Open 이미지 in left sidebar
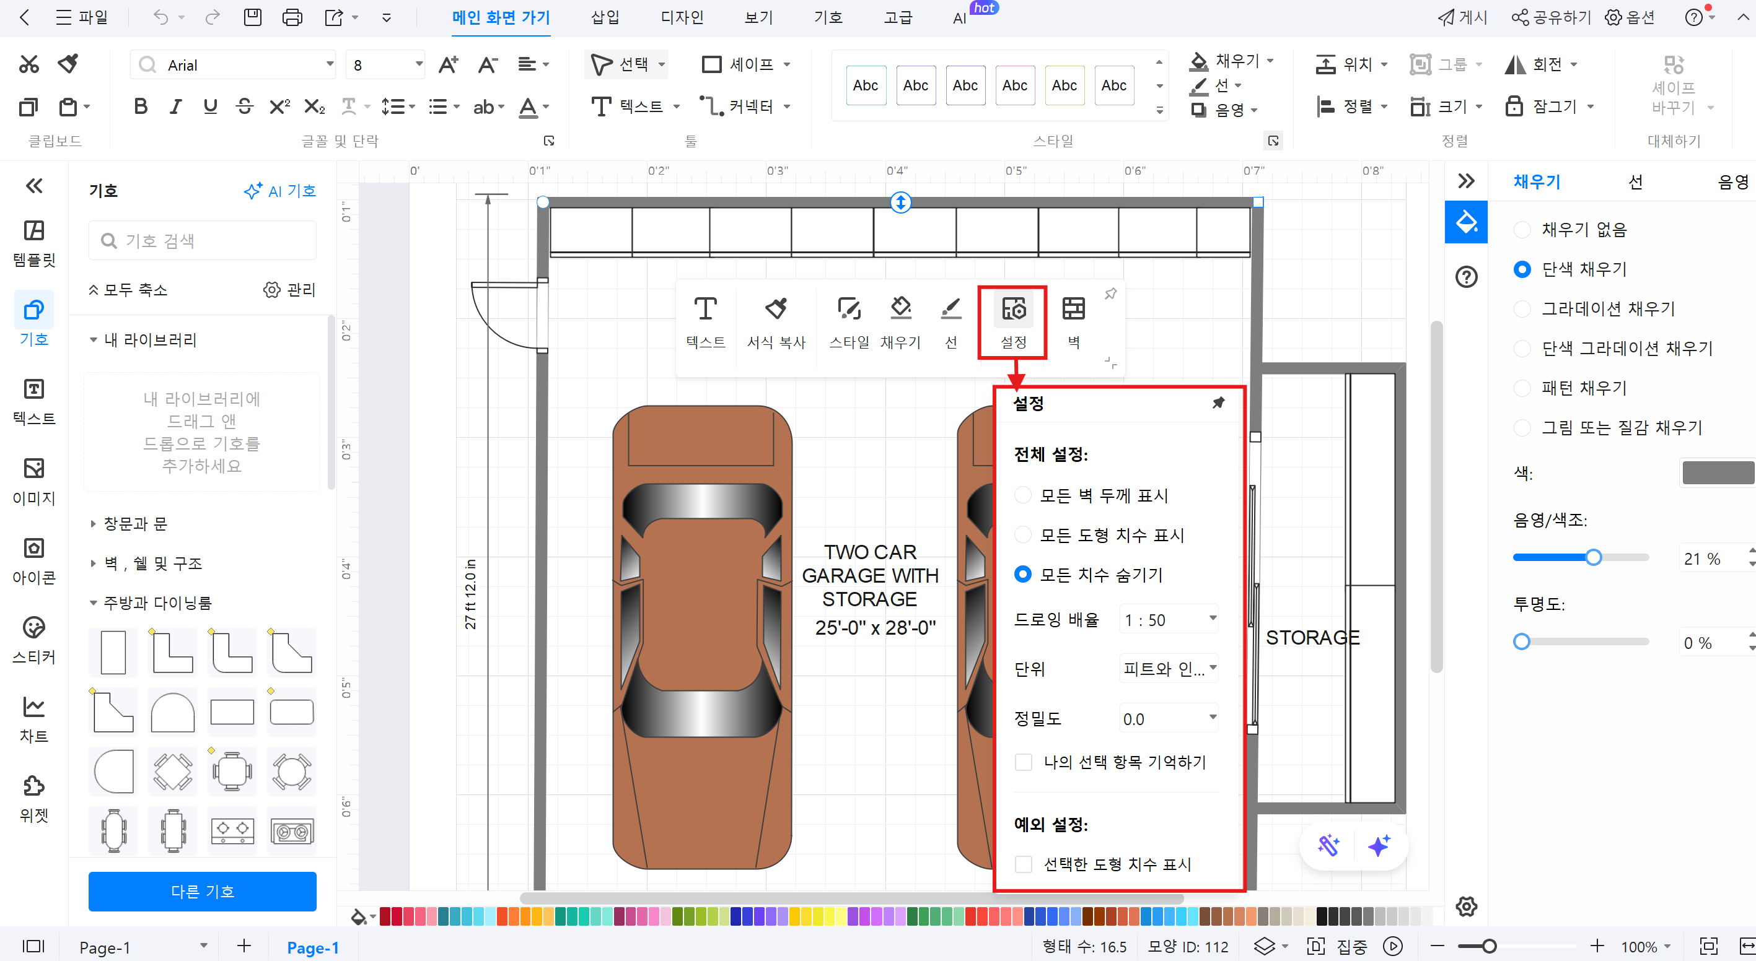The image size is (1756, 961). pos(34,482)
